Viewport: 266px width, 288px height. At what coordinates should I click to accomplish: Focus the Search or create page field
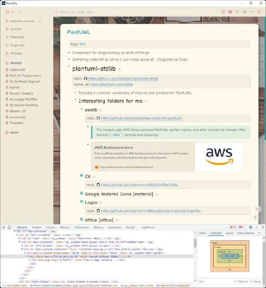coord(136,12)
